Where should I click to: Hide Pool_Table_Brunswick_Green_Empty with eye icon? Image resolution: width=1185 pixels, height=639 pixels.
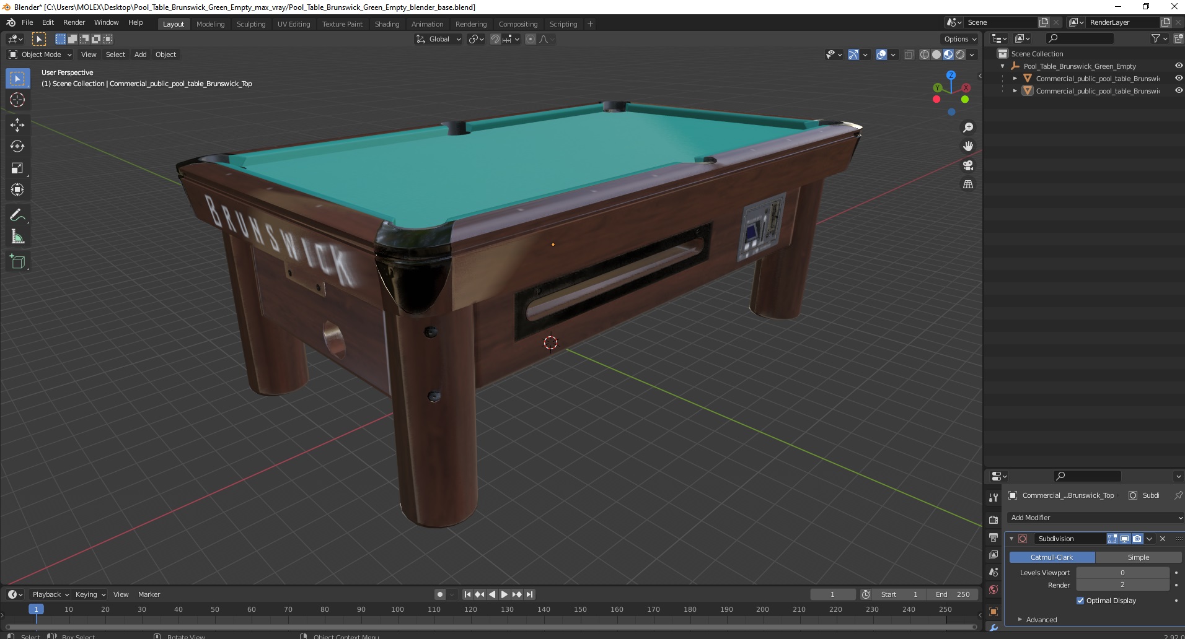coord(1178,66)
